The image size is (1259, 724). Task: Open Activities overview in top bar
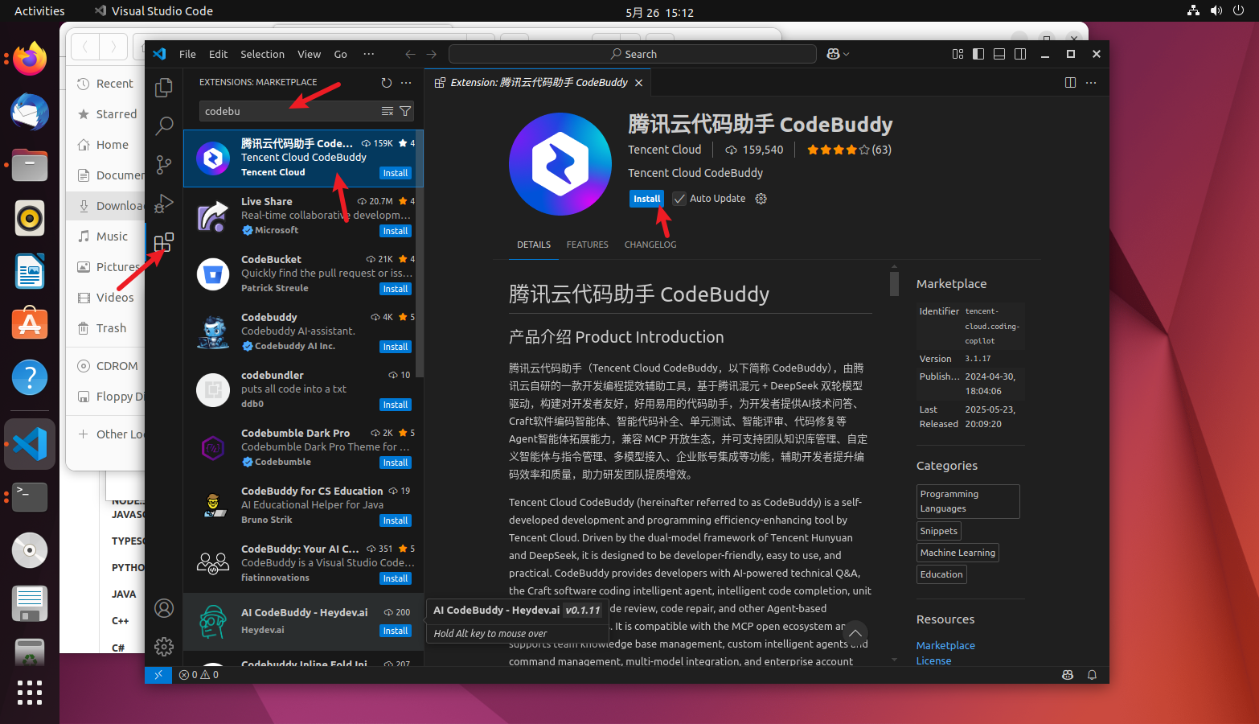[x=39, y=11]
